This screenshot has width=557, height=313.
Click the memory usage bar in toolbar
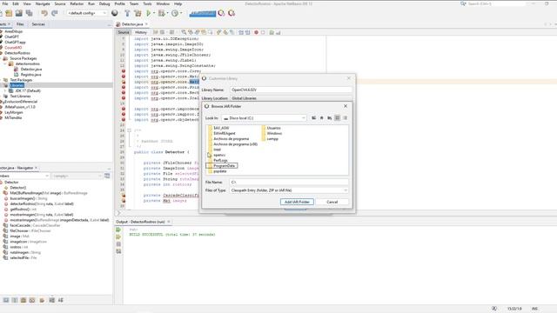[x=203, y=14]
